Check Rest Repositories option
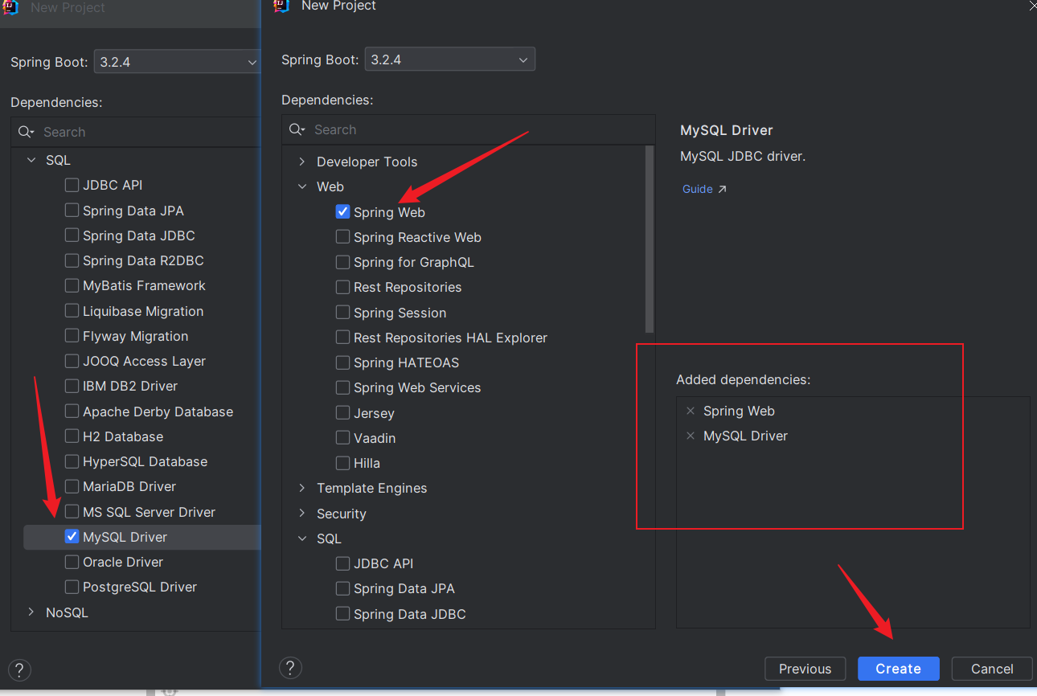1037x696 pixels. click(x=342, y=287)
